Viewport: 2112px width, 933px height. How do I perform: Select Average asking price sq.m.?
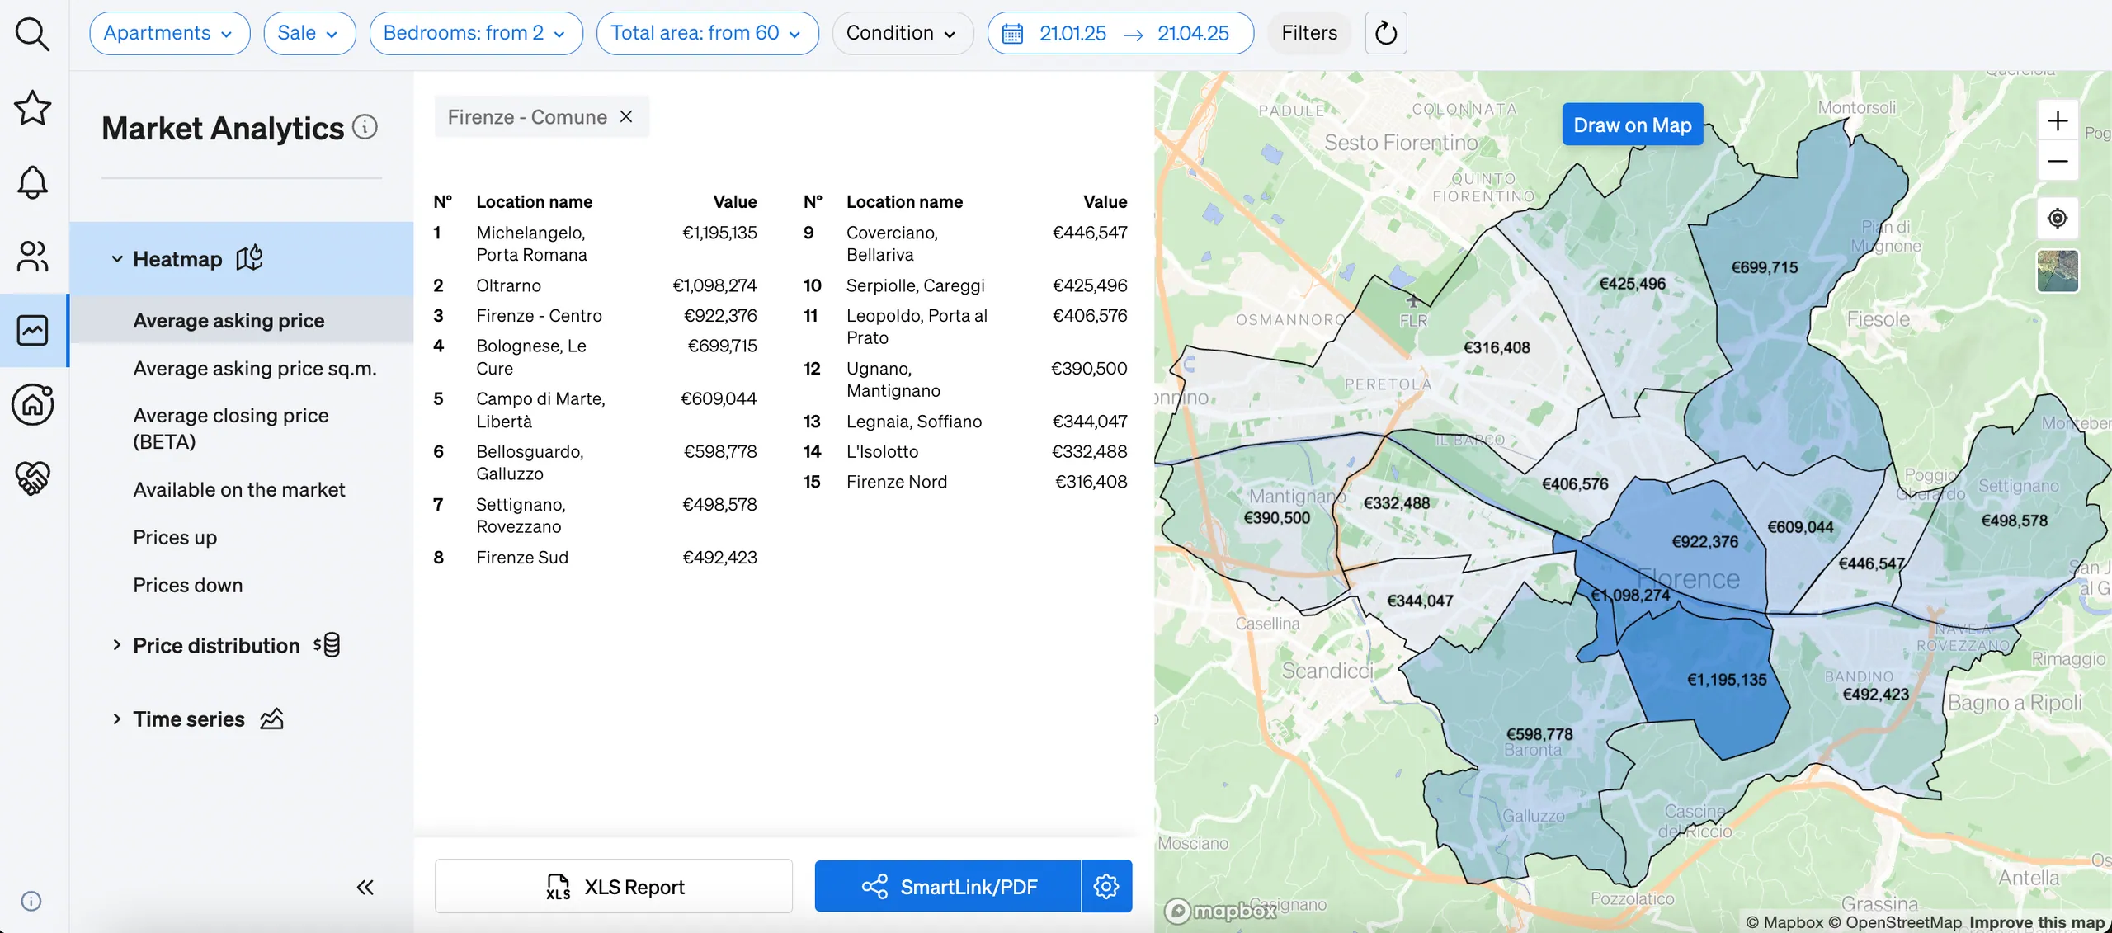point(254,368)
